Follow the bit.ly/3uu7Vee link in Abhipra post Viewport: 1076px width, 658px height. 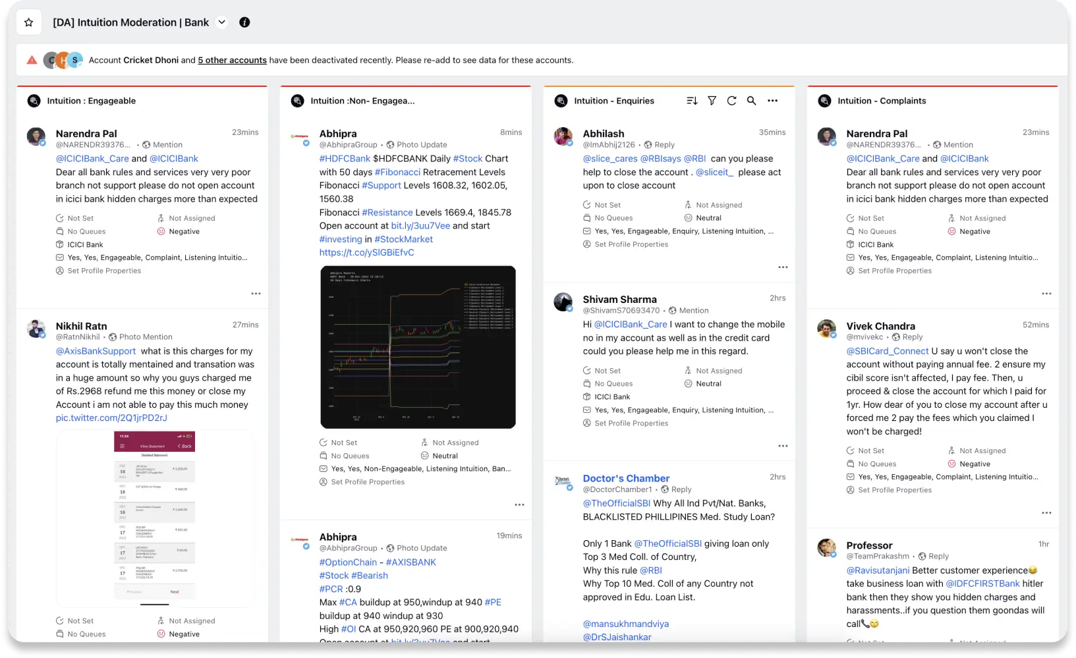[420, 226]
